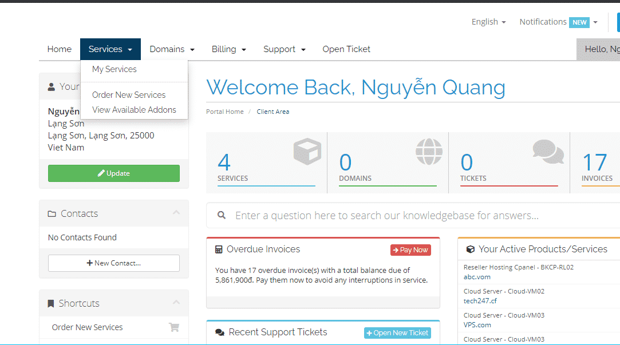Click the Portal Home breadcrumb link
Viewport: 620px width, 345px height.
coord(225,112)
